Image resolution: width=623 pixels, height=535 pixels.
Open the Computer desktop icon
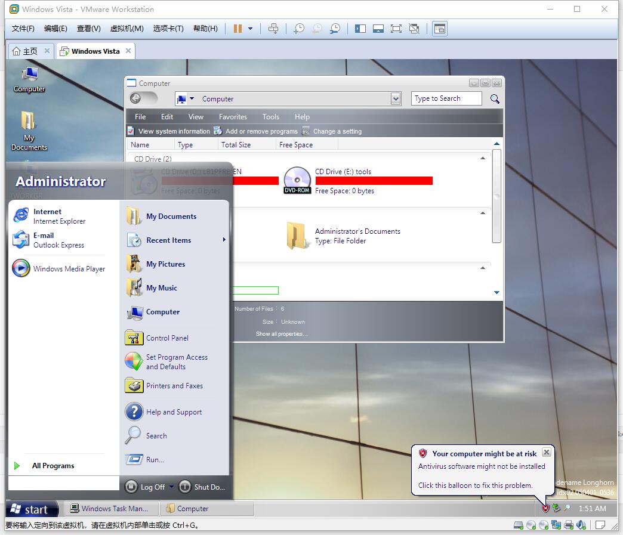pos(29,79)
